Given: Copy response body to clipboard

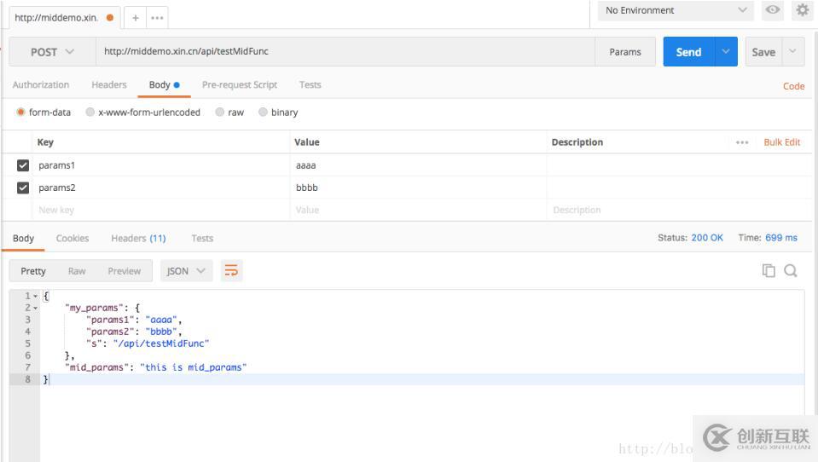Looking at the screenshot, I should [769, 270].
